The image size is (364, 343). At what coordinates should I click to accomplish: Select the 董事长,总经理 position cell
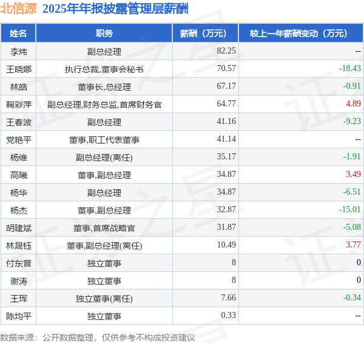pos(104,87)
